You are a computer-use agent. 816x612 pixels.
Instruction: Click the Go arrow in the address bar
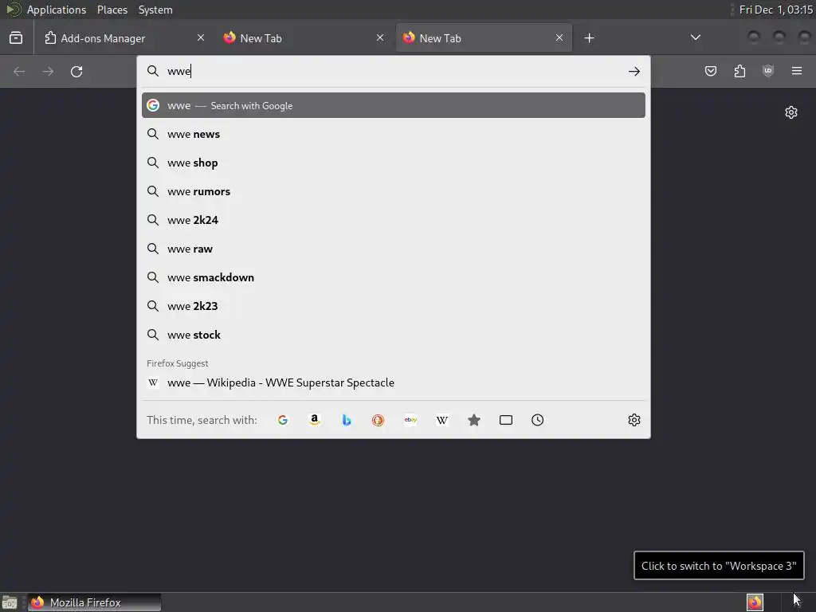click(x=634, y=71)
